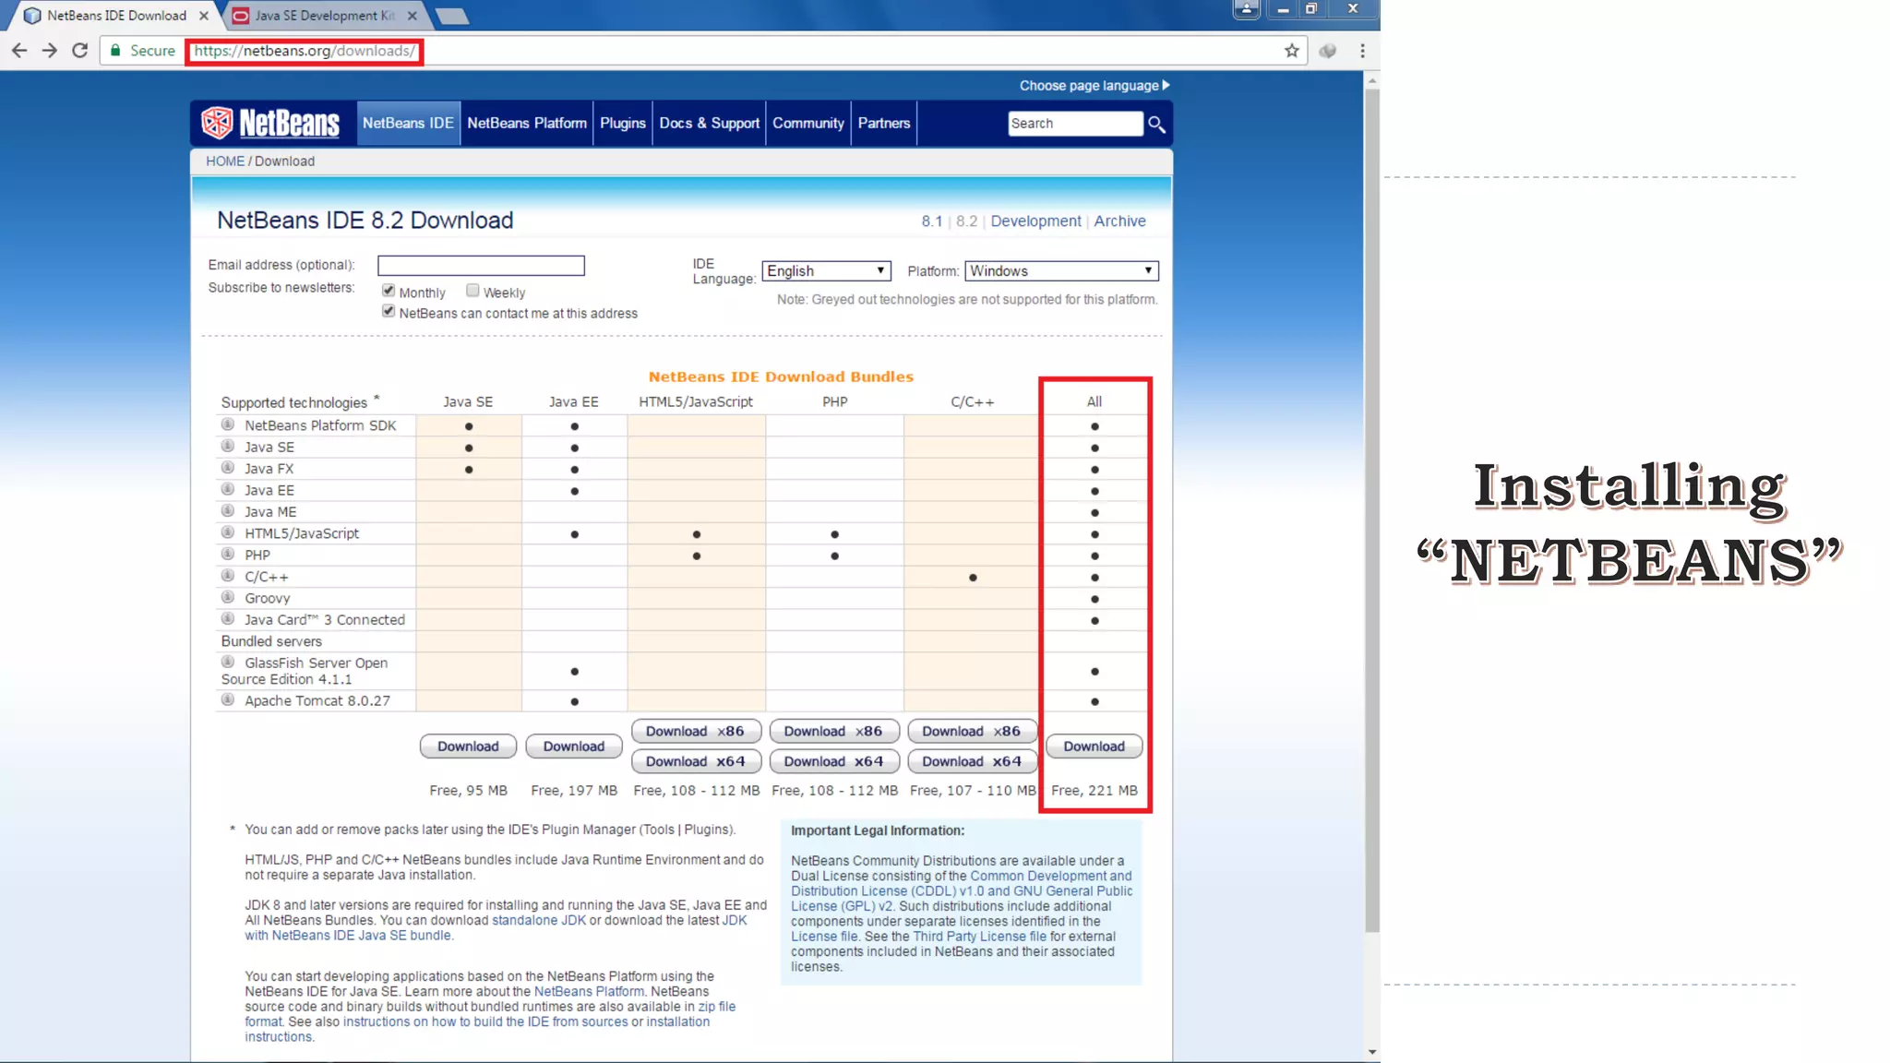Open the IDE Language dropdown

[x=826, y=270]
